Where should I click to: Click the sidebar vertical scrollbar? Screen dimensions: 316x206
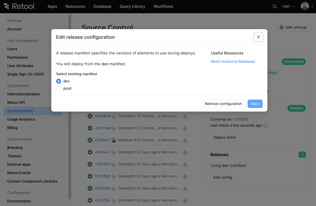click(x=70, y=105)
